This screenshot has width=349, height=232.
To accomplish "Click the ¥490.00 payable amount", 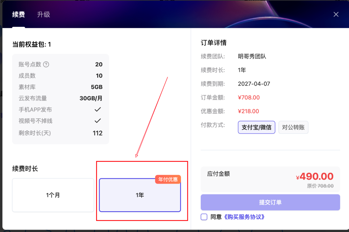I will [315, 176].
